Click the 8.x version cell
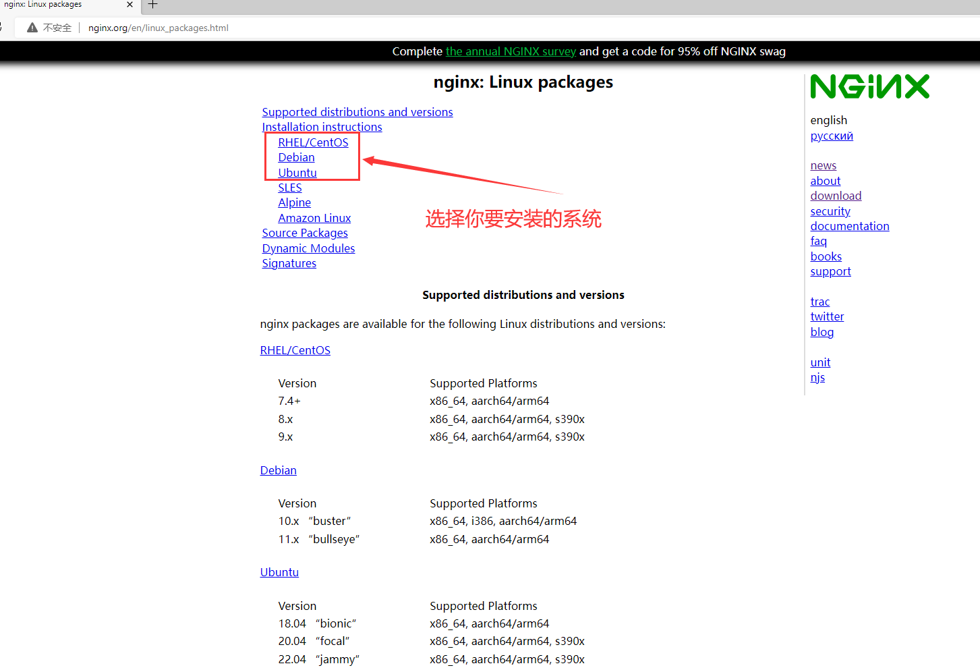The image size is (980, 672). click(285, 419)
